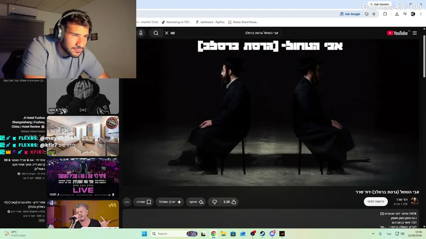Open the black and orange app on the taskbar
This screenshot has height=239, width=426.
pos(282,234)
